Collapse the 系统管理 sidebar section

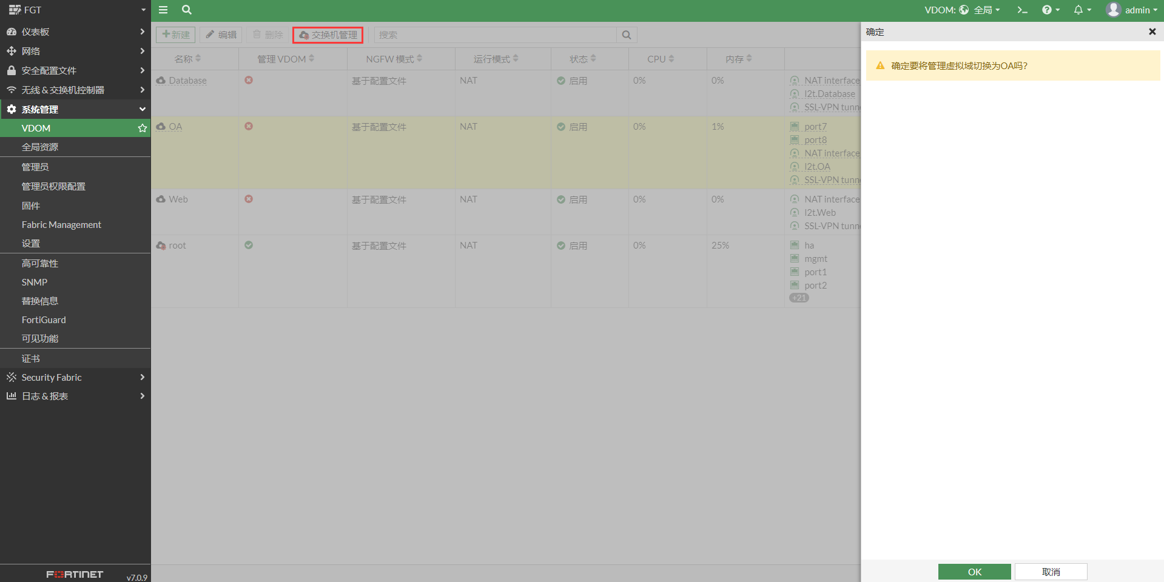[x=75, y=109]
